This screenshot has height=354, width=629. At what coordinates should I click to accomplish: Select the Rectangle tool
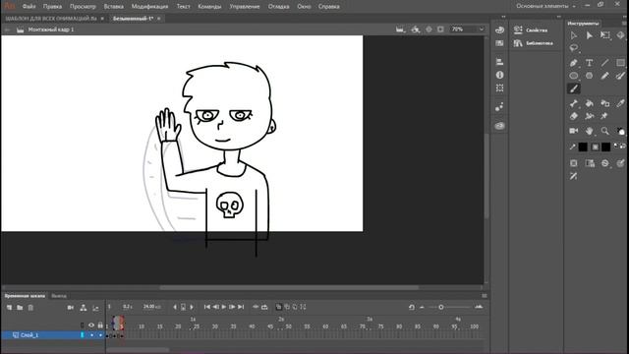(x=620, y=63)
